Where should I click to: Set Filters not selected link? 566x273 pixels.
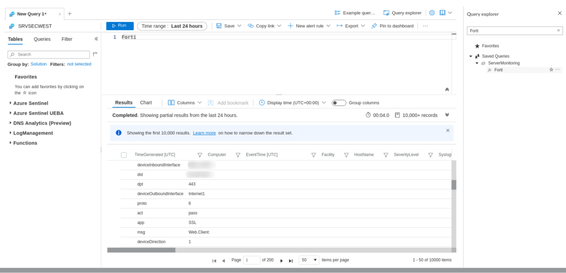click(79, 64)
